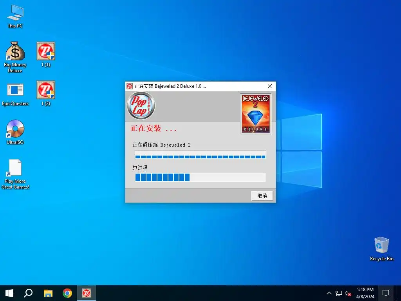Open the Action Center notifications icon
Image resolution: width=401 pixels, height=301 pixels.
[x=386, y=293]
